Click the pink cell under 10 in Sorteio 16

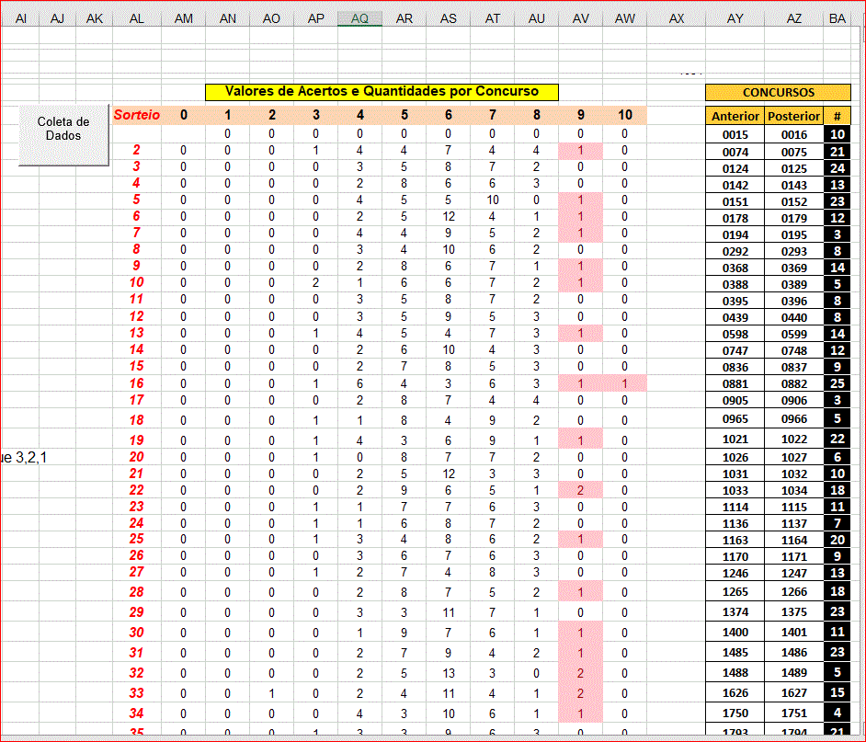[624, 383]
